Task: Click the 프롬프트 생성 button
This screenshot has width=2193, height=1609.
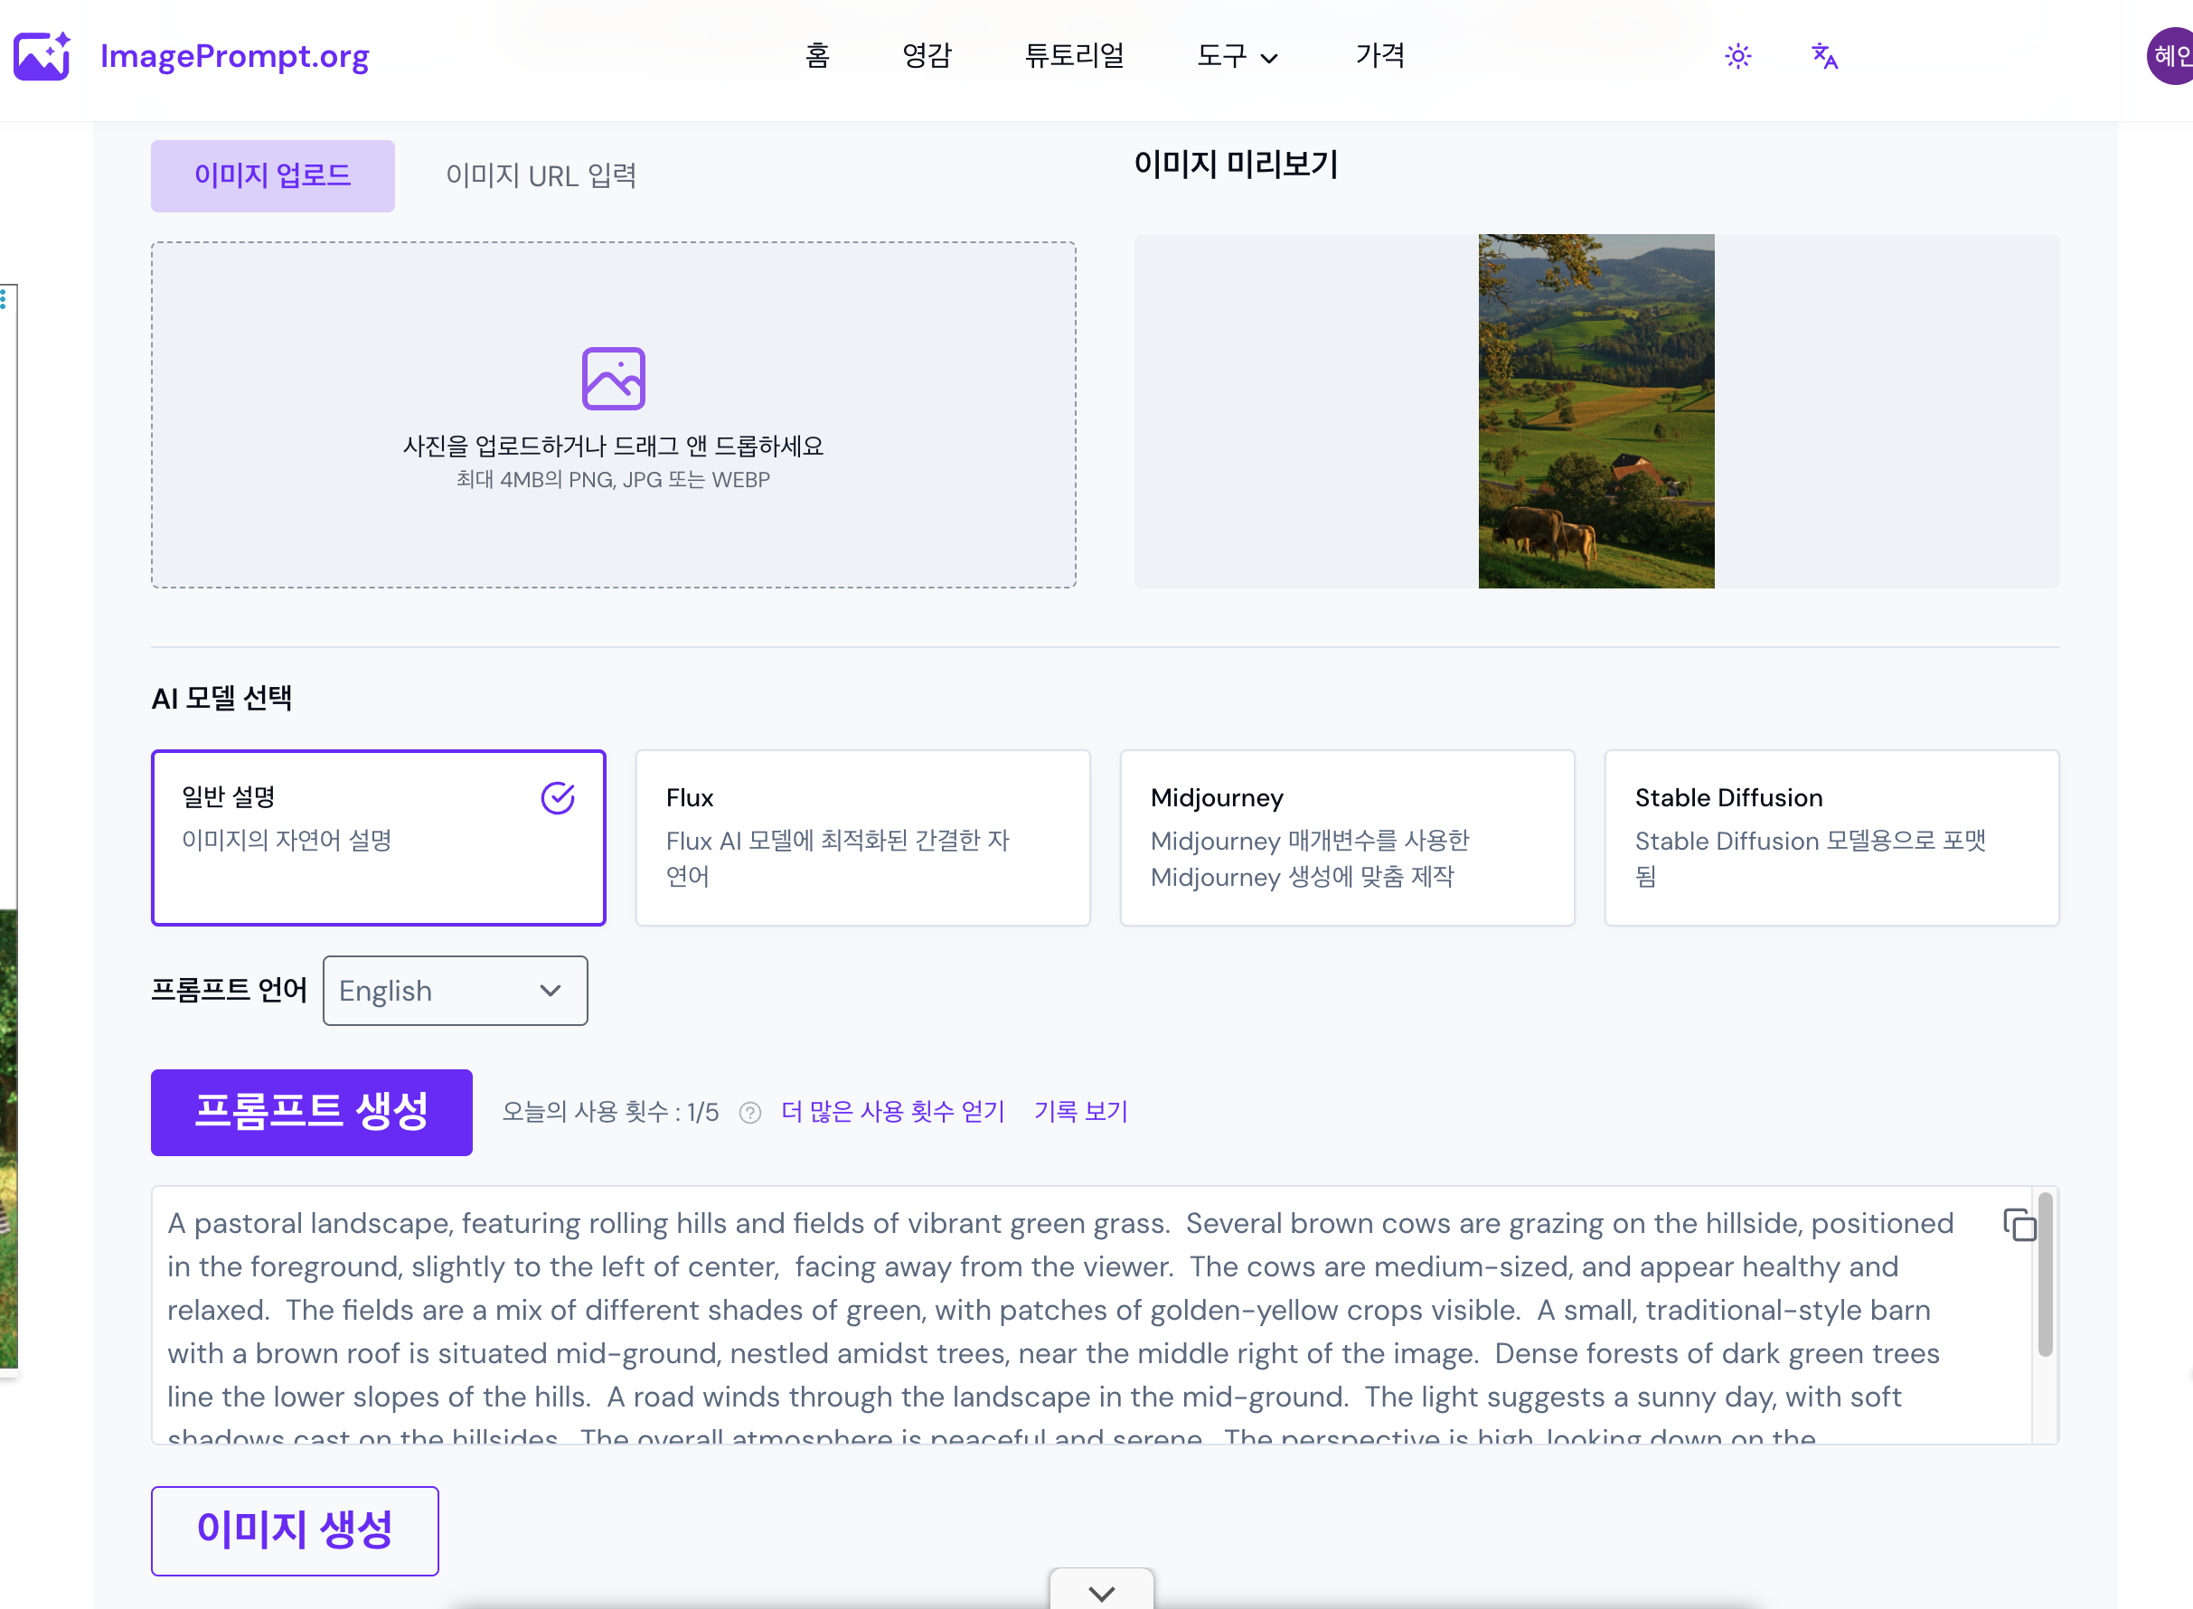Action: [312, 1112]
